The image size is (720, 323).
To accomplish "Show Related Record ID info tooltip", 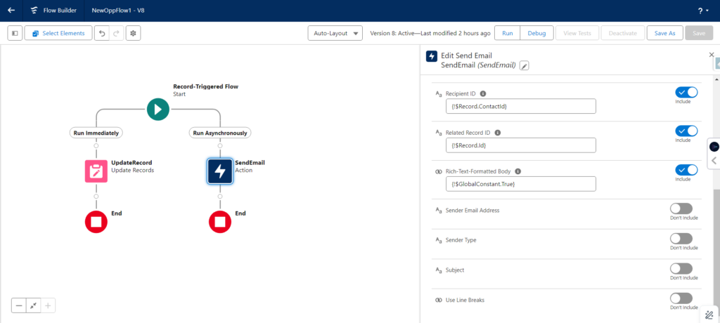I will coord(497,133).
